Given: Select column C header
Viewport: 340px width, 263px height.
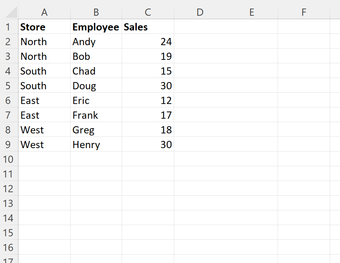Looking at the screenshot, I should [148, 12].
